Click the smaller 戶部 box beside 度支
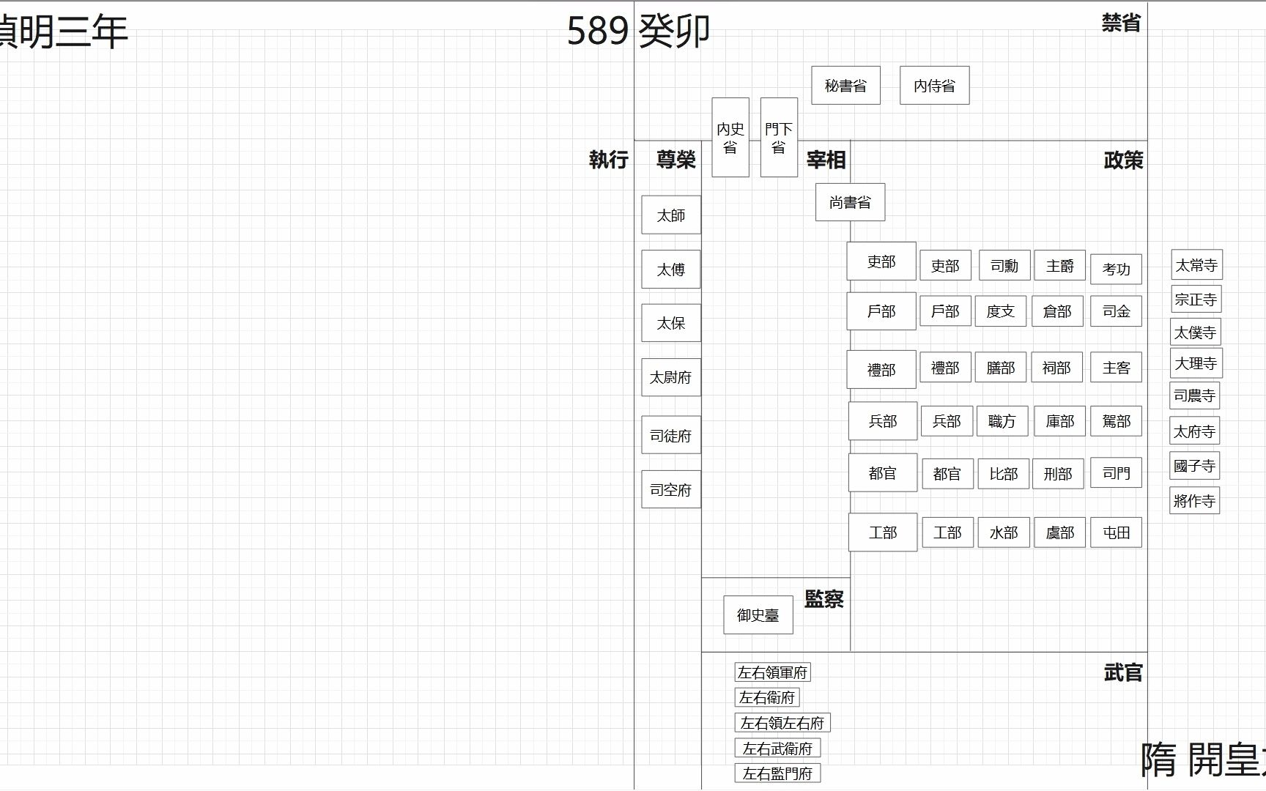The height and width of the screenshot is (791, 1266). 946,311
